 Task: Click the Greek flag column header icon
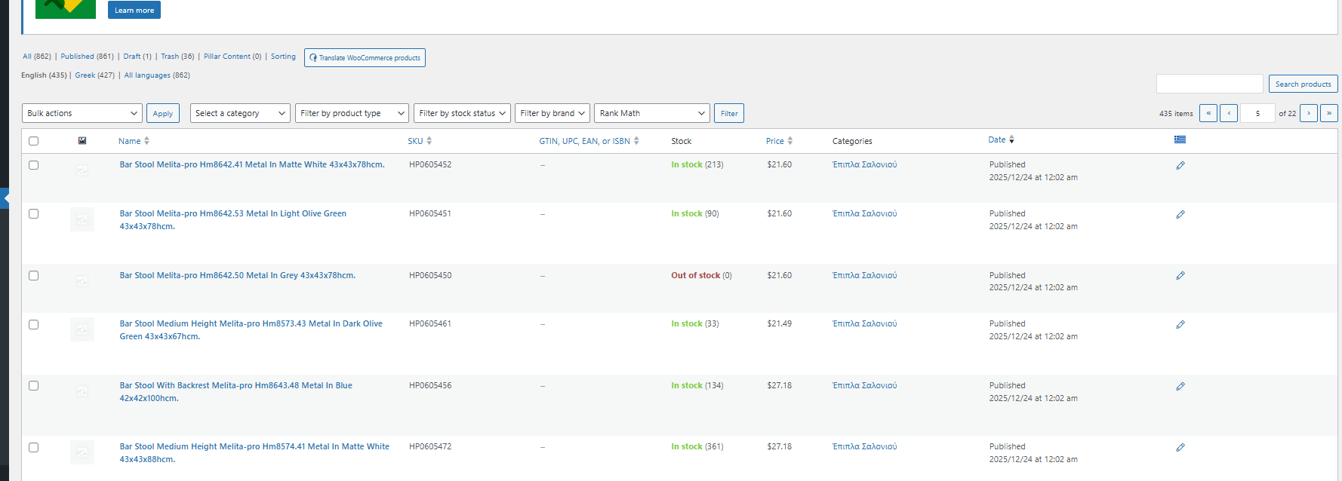(1180, 139)
